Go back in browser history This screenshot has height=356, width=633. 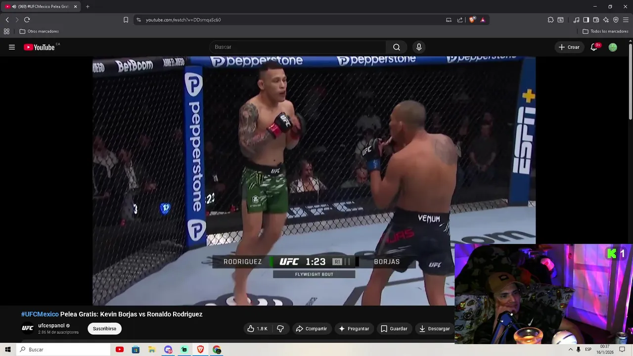(x=7, y=20)
